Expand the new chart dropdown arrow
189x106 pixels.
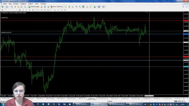(4, 7)
